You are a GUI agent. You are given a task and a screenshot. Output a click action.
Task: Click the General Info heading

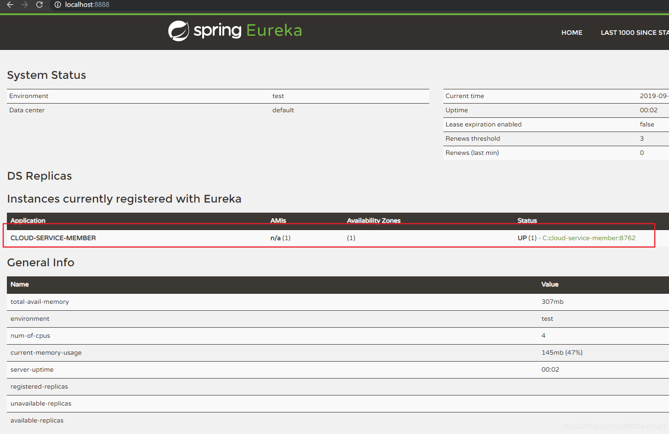click(41, 263)
